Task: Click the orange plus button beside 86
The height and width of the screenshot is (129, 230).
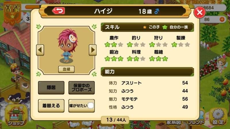Action: pyautogui.click(x=222, y=19)
